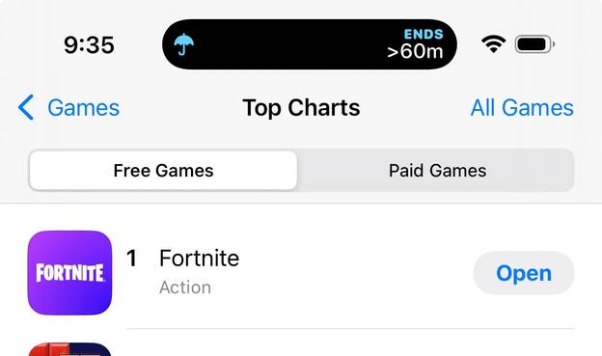Switch to the Free Games segment

coord(163,171)
